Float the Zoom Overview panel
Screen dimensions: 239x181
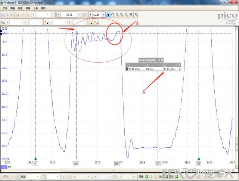click(159, 60)
